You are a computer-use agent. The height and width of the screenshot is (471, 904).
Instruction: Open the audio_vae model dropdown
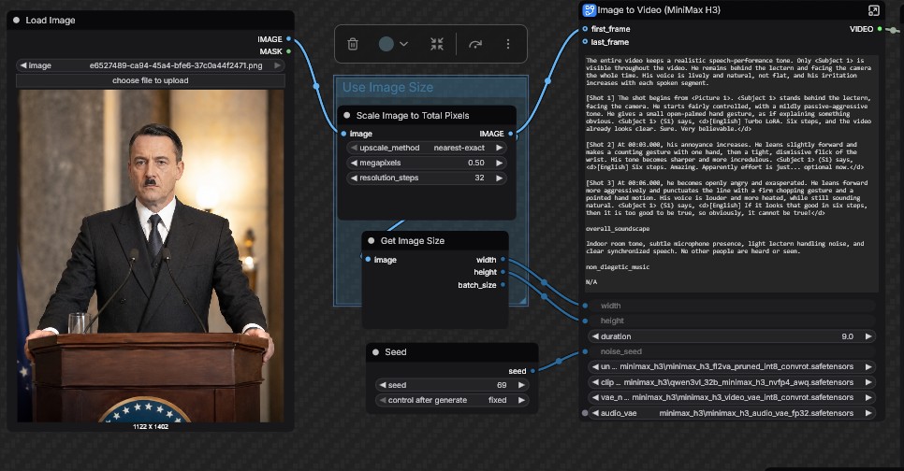(x=732, y=413)
